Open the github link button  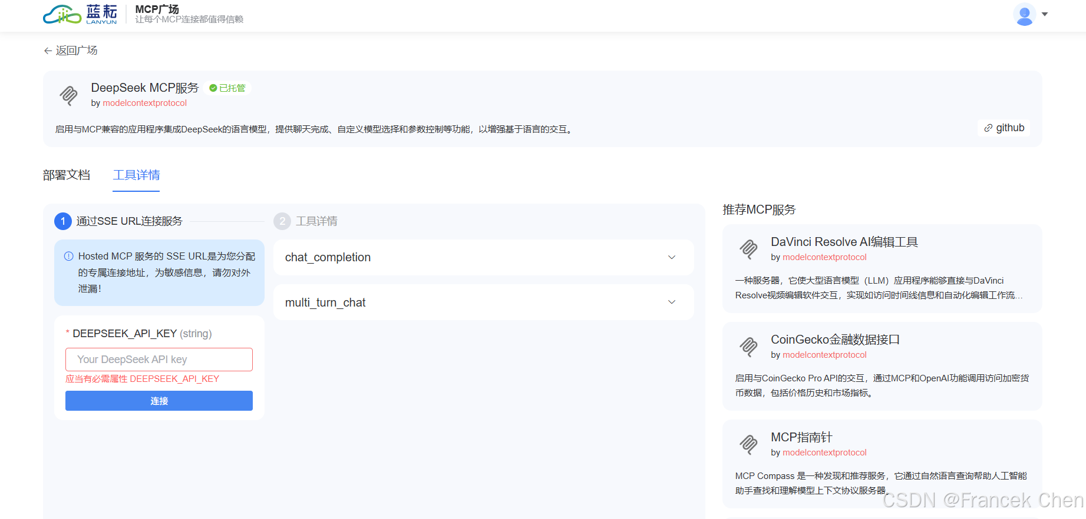click(1004, 128)
